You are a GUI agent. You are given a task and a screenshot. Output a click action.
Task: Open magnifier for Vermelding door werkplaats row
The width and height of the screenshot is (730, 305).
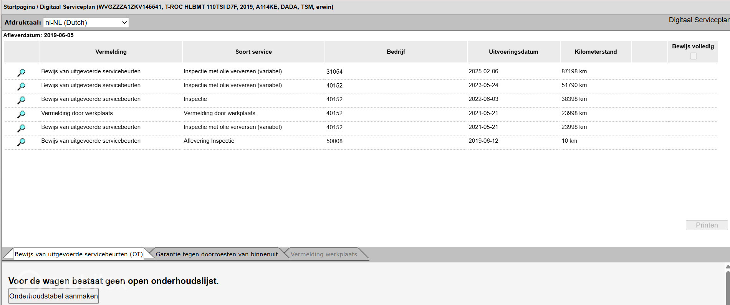tap(21, 114)
